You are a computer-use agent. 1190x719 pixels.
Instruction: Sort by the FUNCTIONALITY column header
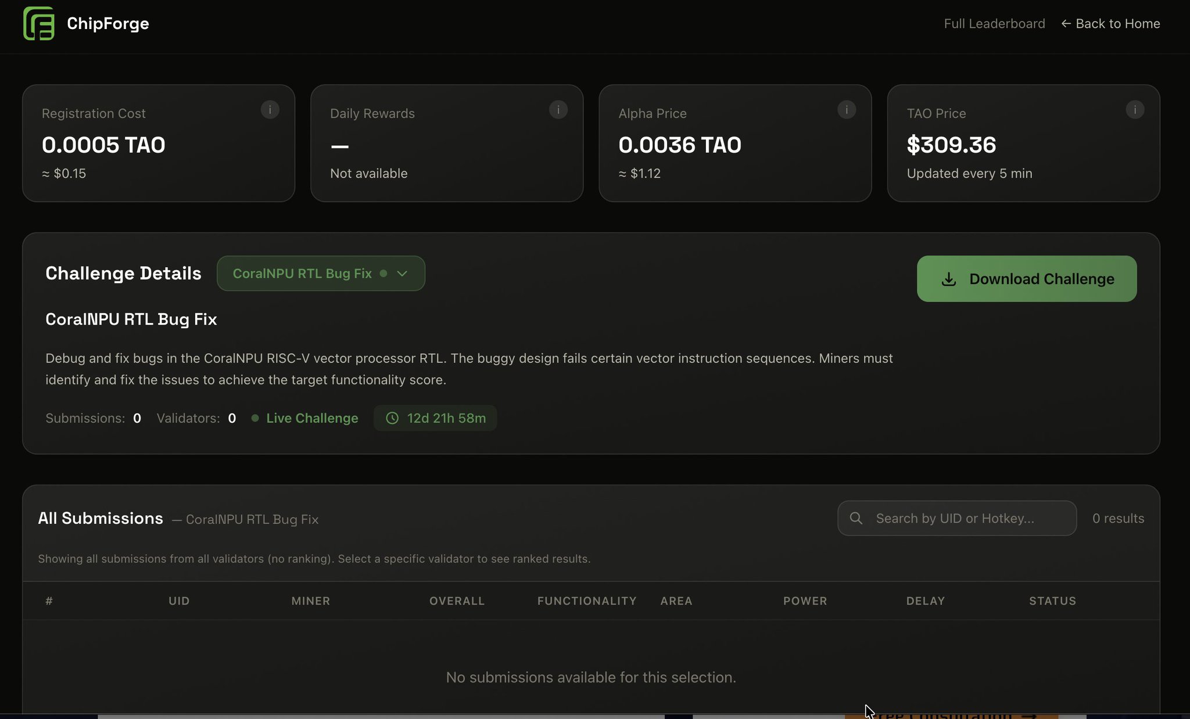pyautogui.click(x=587, y=601)
